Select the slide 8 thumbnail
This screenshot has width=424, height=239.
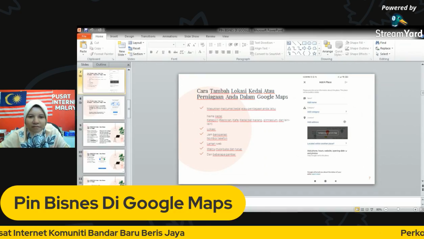(104, 108)
